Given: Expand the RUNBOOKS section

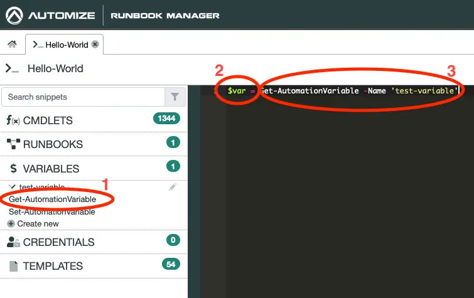Looking at the screenshot, I should coord(94,144).
